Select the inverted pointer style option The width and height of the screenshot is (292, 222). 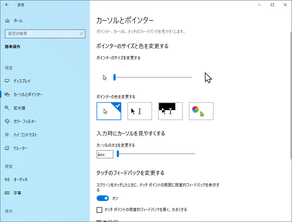170,111
